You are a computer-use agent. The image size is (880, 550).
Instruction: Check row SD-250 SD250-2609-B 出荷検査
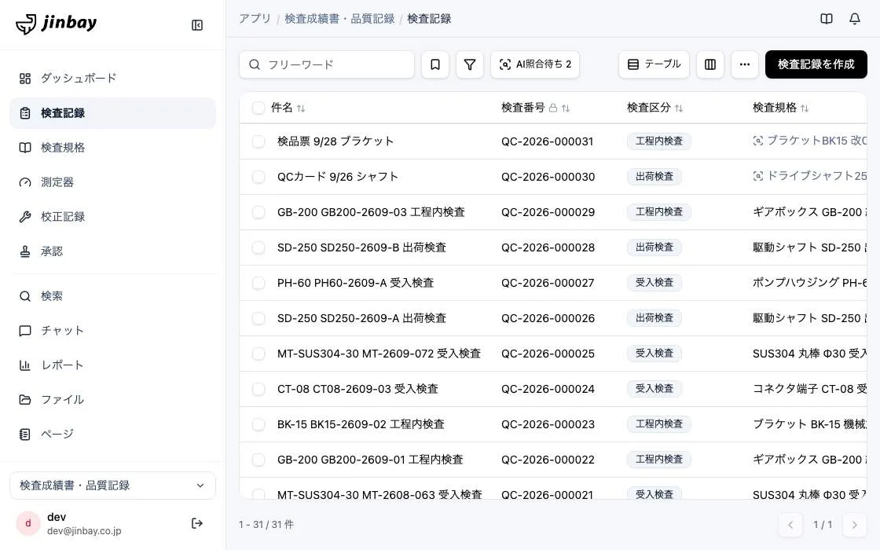258,247
